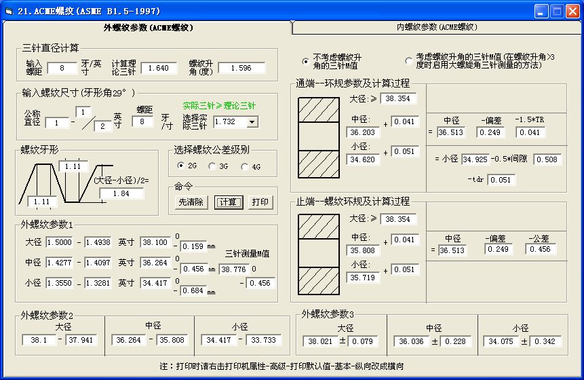The image size is (584, 380).
Task: Click the 大径 1.5000 inch field
Action: click(x=60, y=242)
